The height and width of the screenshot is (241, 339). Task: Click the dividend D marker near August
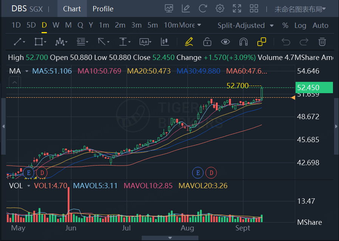(211, 173)
